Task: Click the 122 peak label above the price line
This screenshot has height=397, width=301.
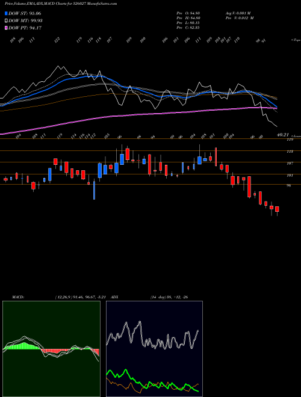Action: [x=58, y=40]
